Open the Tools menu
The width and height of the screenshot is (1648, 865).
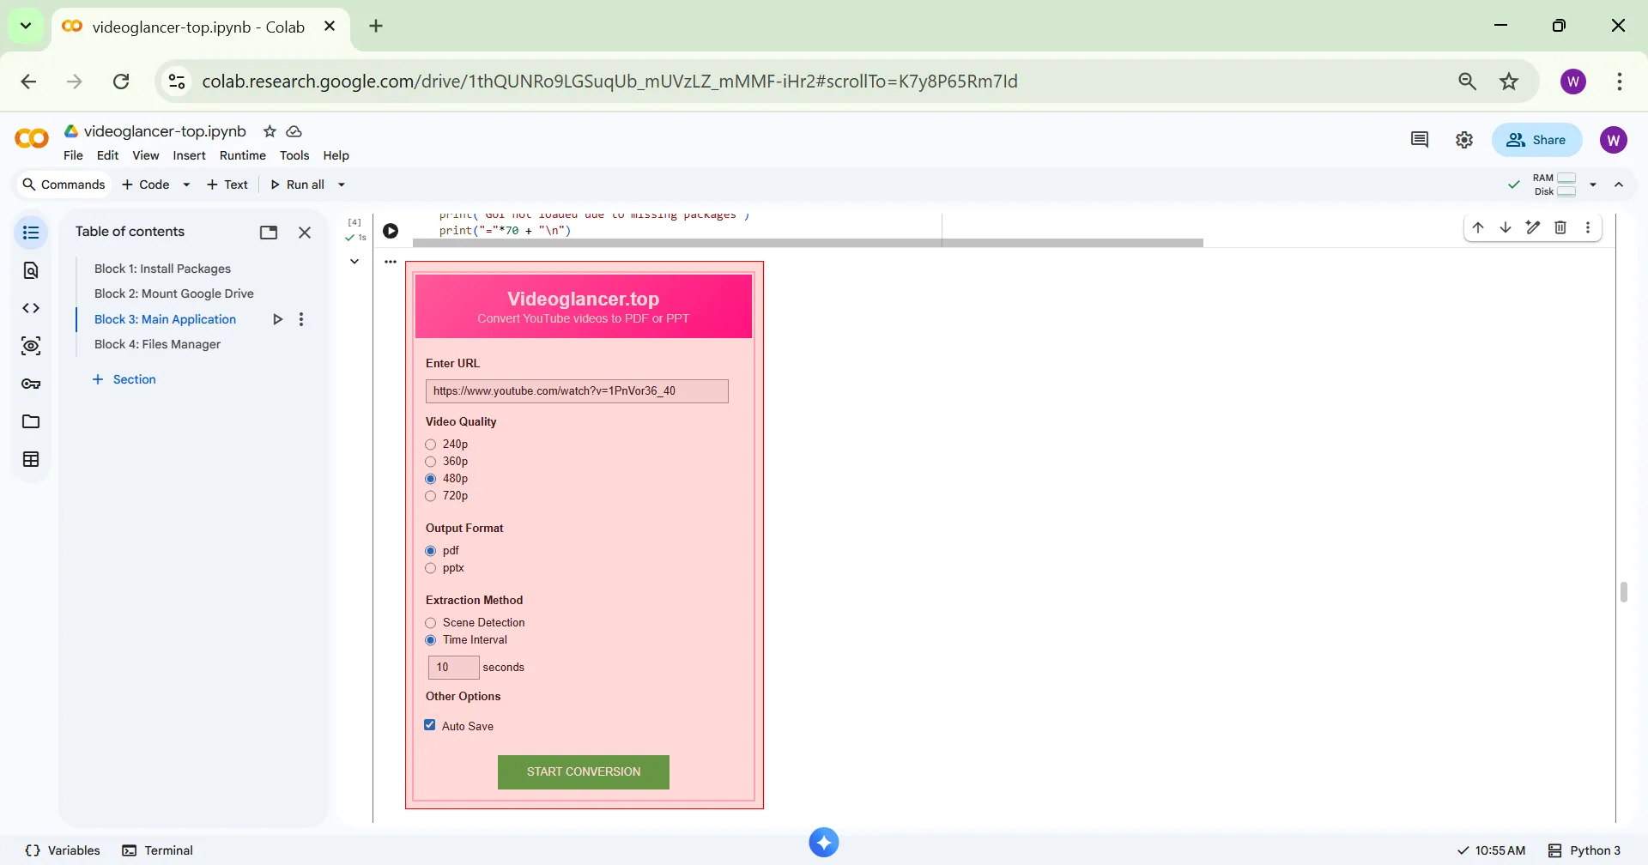(x=294, y=155)
